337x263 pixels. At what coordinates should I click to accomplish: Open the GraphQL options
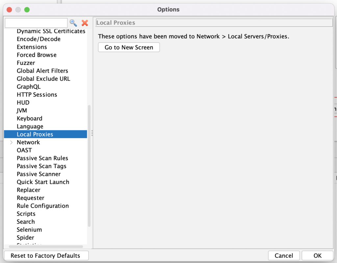click(29, 87)
